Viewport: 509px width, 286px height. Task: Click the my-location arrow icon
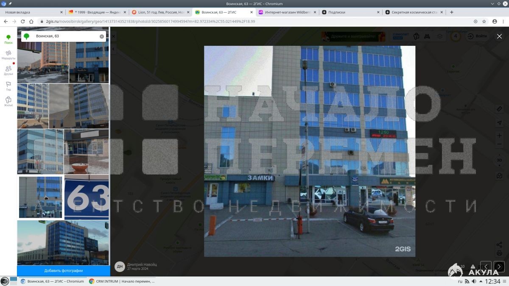499,122
